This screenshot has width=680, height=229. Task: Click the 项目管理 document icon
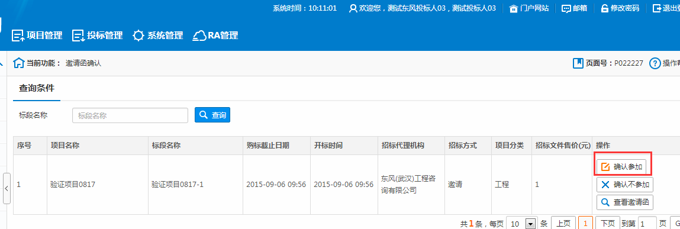point(18,36)
